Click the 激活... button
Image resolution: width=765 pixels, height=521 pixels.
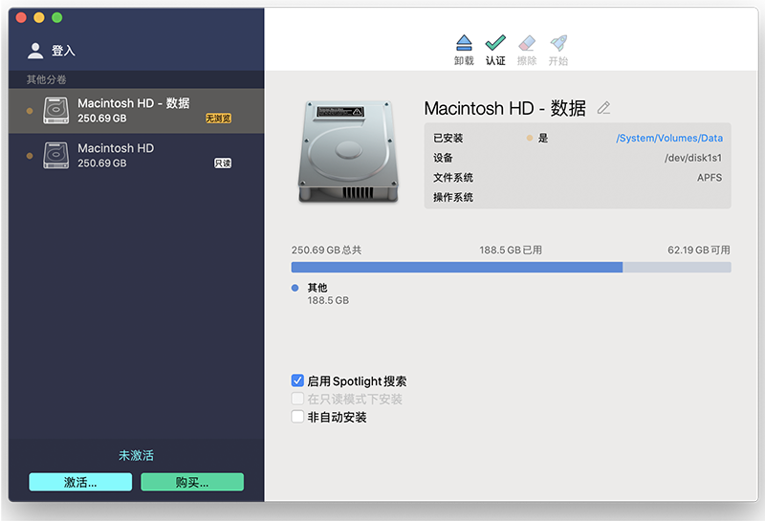[x=80, y=482]
